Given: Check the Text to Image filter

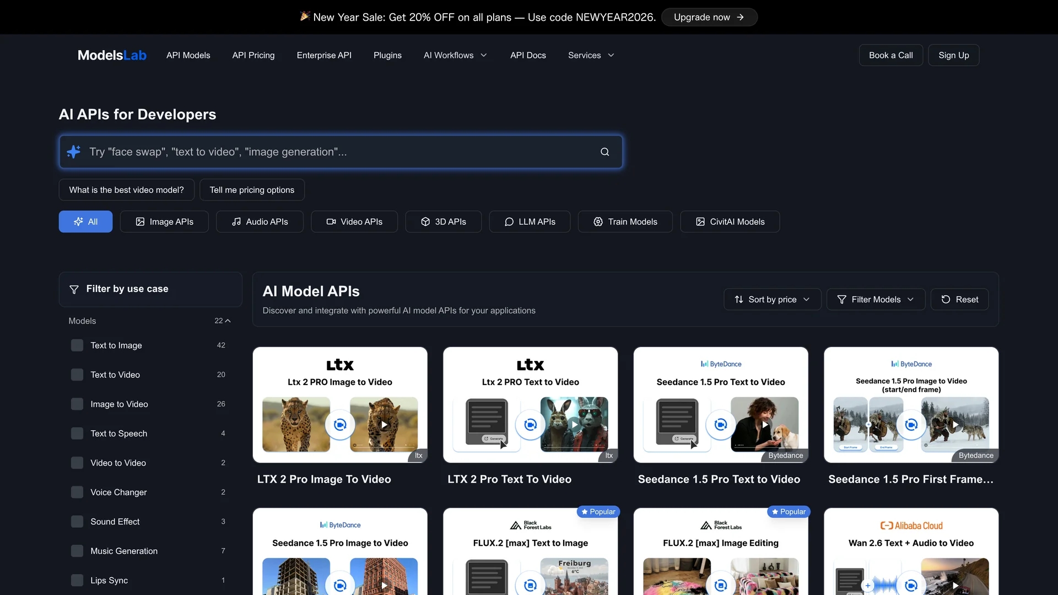Looking at the screenshot, I should click(77, 345).
